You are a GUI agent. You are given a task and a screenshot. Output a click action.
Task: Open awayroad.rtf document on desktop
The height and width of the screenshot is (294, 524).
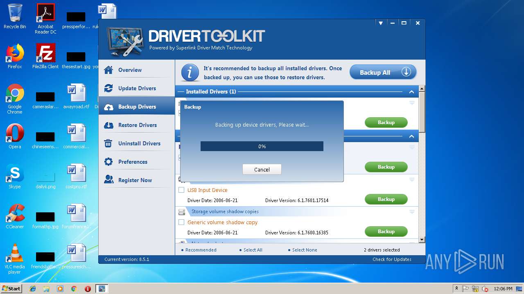[x=76, y=96]
